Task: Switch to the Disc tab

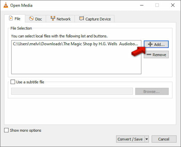Action: click(x=36, y=19)
